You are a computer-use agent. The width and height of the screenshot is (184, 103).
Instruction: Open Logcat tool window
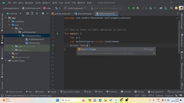[52, 92]
